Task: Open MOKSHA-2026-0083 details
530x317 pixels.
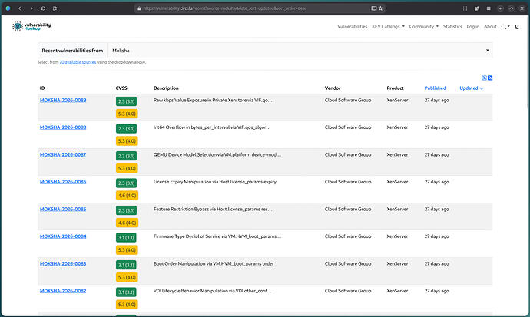Action: tap(63, 264)
